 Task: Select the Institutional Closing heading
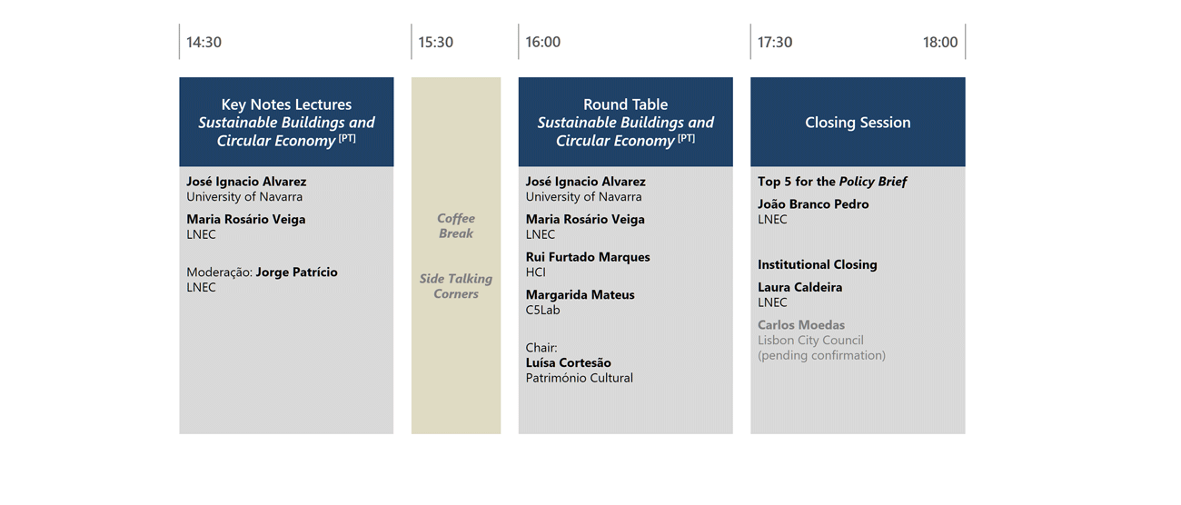click(x=818, y=264)
